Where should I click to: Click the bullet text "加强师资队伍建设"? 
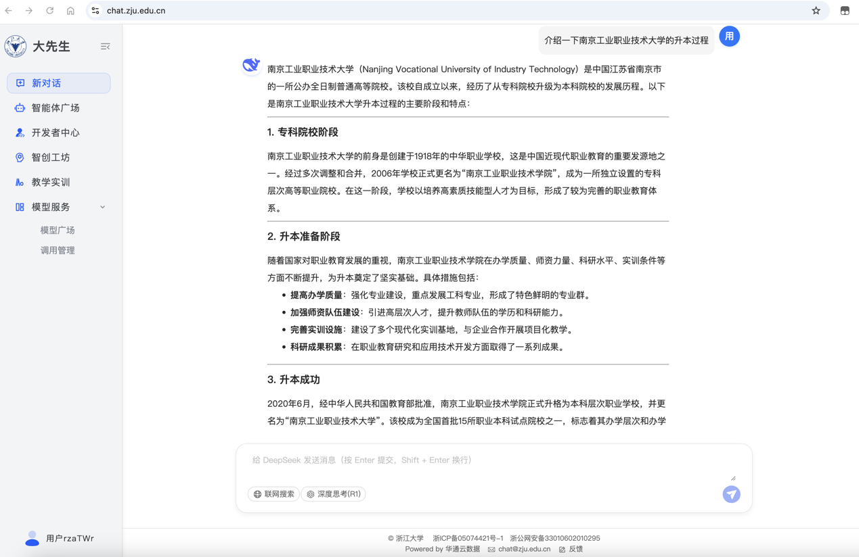[325, 313]
